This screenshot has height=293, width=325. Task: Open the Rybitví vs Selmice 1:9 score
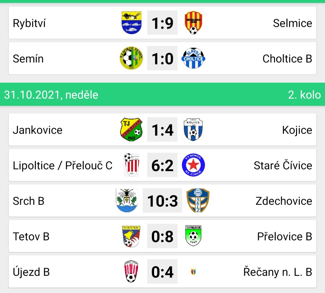pyautogui.click(x=162, y=23)
